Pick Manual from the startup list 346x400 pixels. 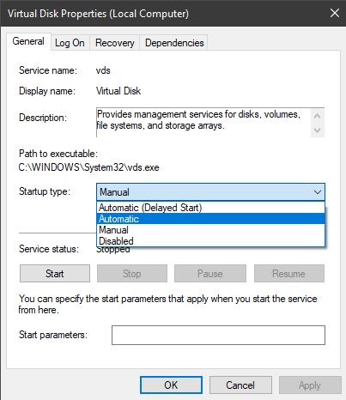210,230
